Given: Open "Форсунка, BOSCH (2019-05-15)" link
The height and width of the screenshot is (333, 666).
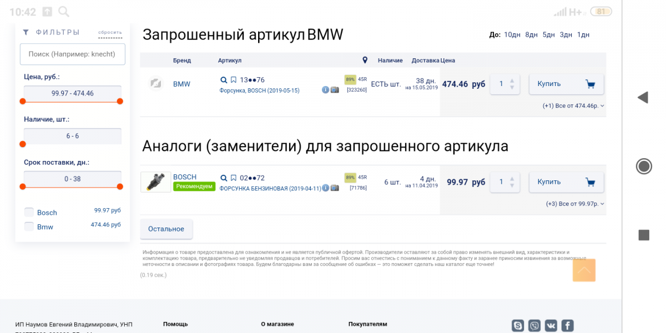Looking at the screenshot, I should coord(259,90).
